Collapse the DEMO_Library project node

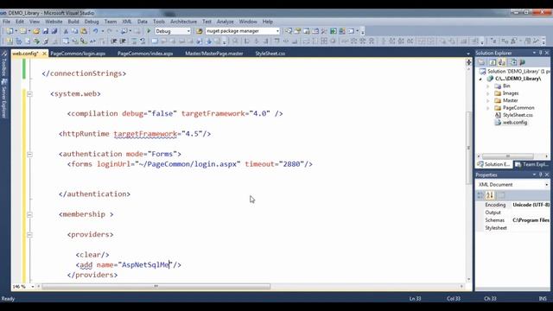(x=480, y=79)
